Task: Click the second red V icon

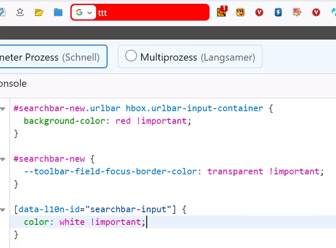Action: (x=316, y=12)
